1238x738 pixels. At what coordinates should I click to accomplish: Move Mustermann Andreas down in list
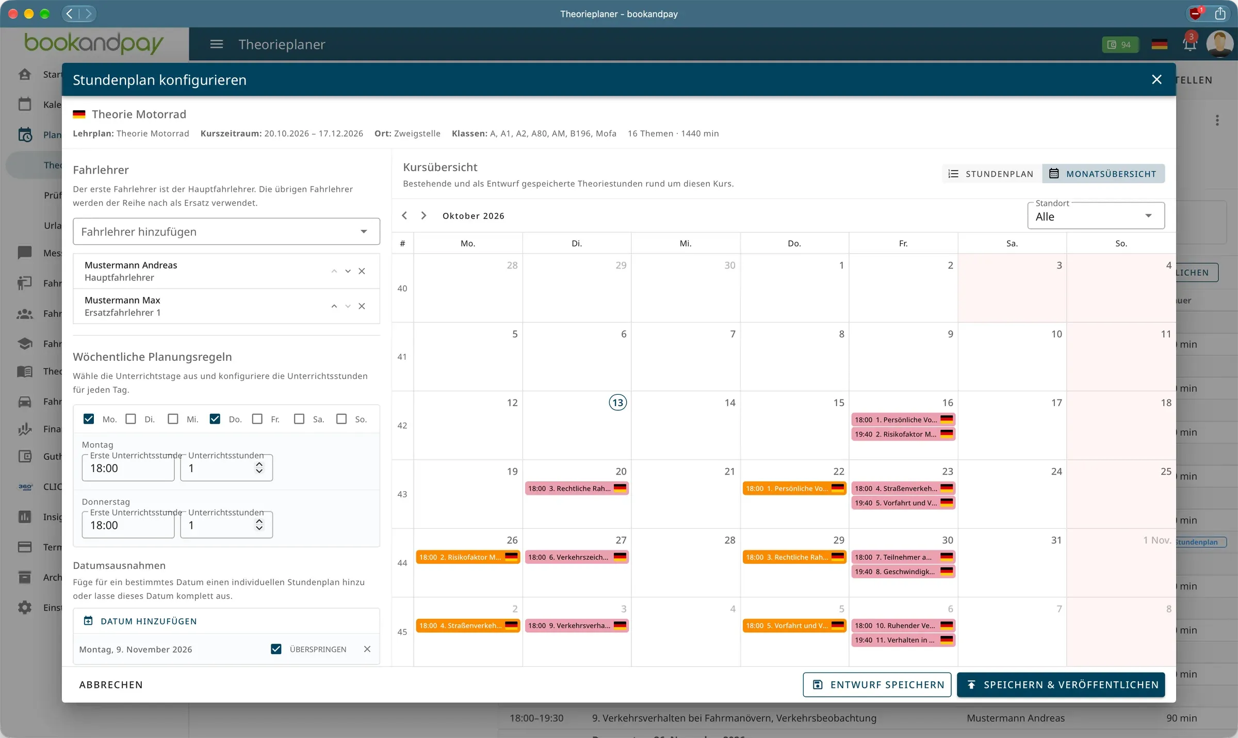(x=348, y=271)
